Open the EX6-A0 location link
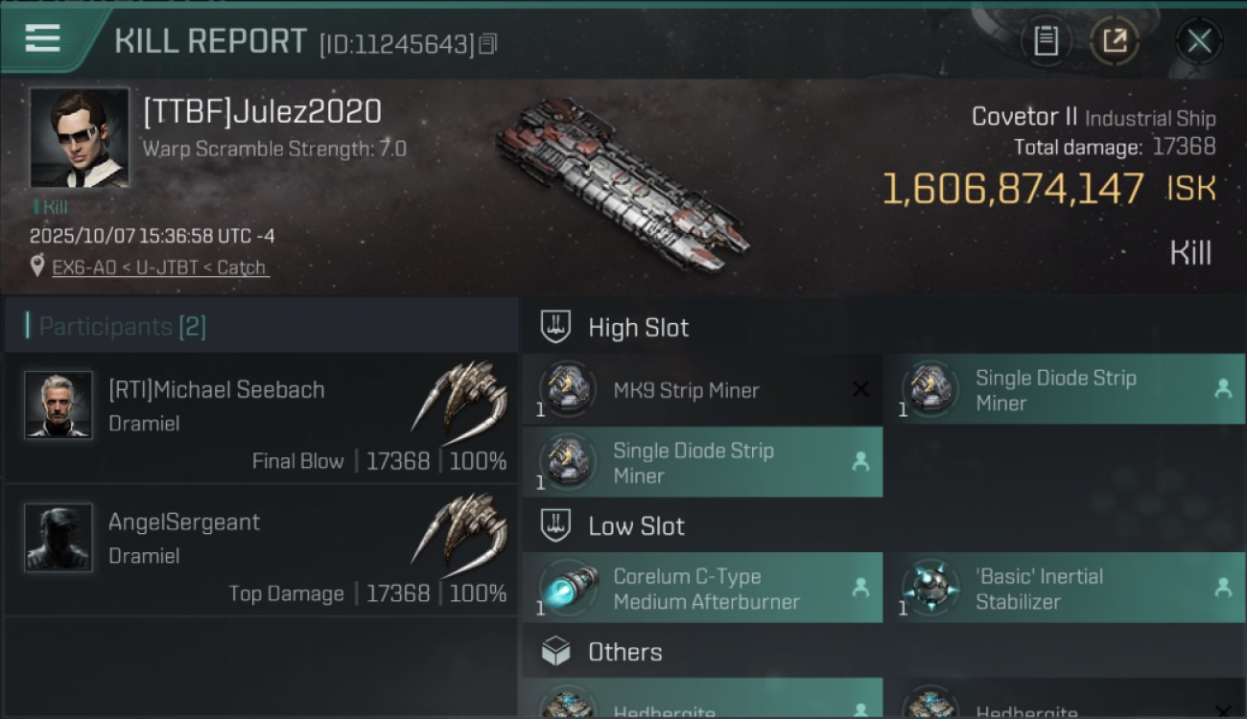This screenshot has width=1247, height=719. [x=159, y=267]
